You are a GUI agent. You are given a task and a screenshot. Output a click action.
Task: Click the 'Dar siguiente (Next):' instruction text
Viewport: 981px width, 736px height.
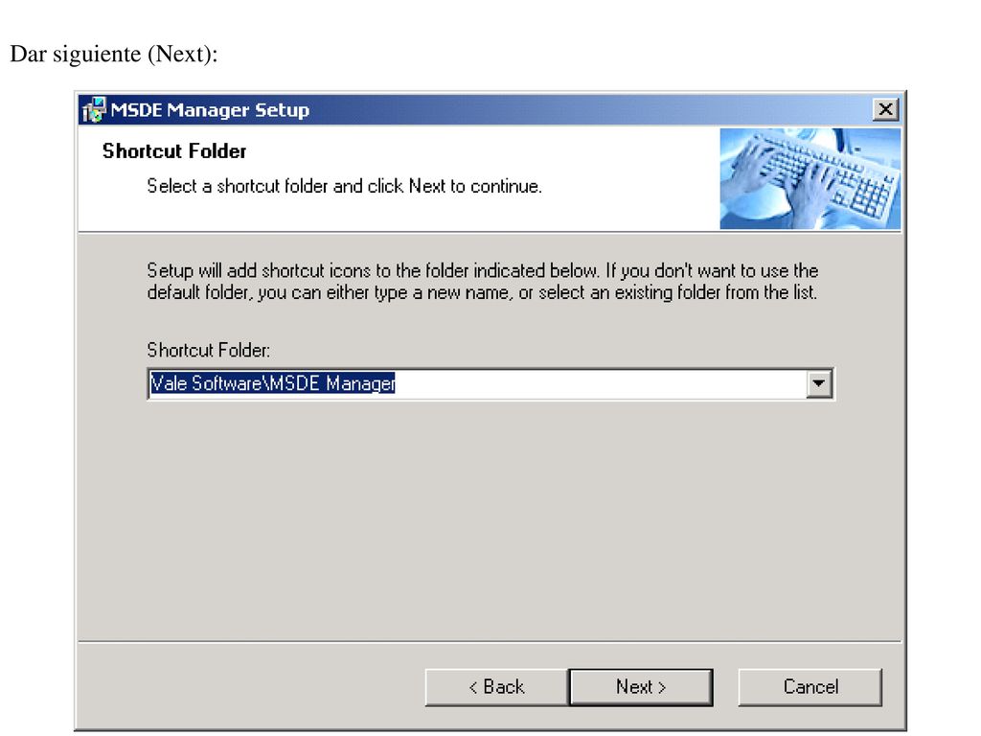(114, 54)
